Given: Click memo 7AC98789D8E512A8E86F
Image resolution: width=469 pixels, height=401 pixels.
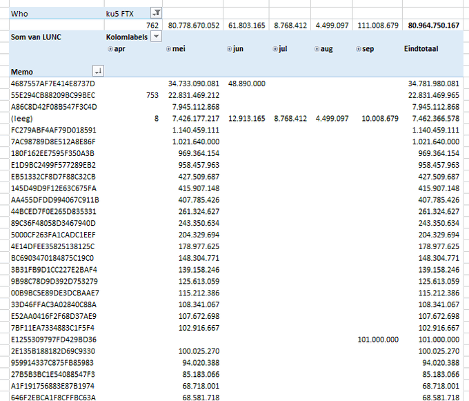Looking at the screenshot, I should pos(53,142).
